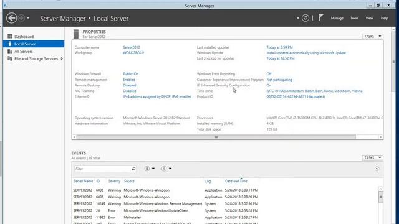
Task: Click IE Enhanced Security Configuration On link
Action: point(269,85)
